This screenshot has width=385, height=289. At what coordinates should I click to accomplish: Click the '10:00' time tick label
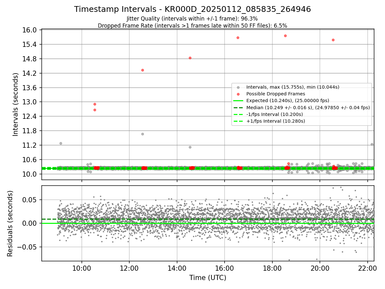click(x=82, y=268)
